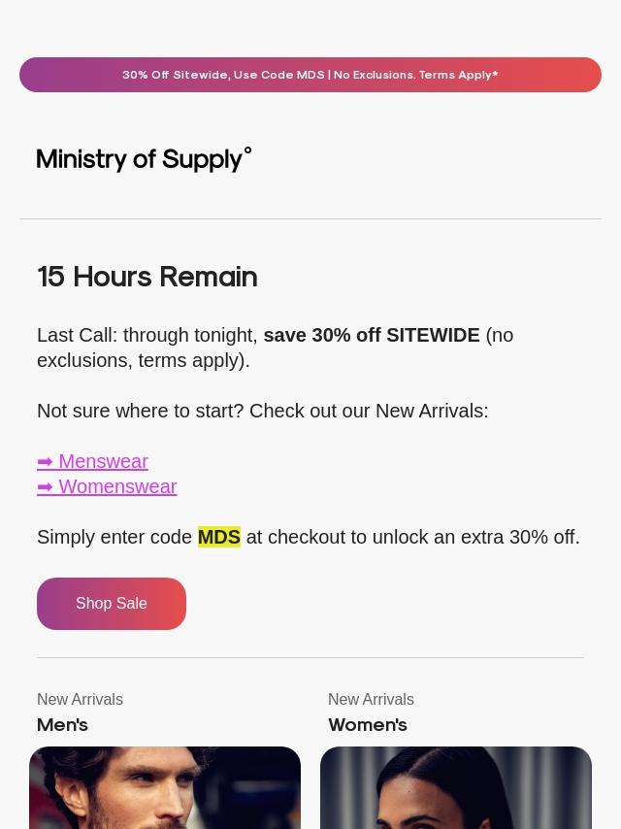Click the Men's section heading

pos(62,725)
